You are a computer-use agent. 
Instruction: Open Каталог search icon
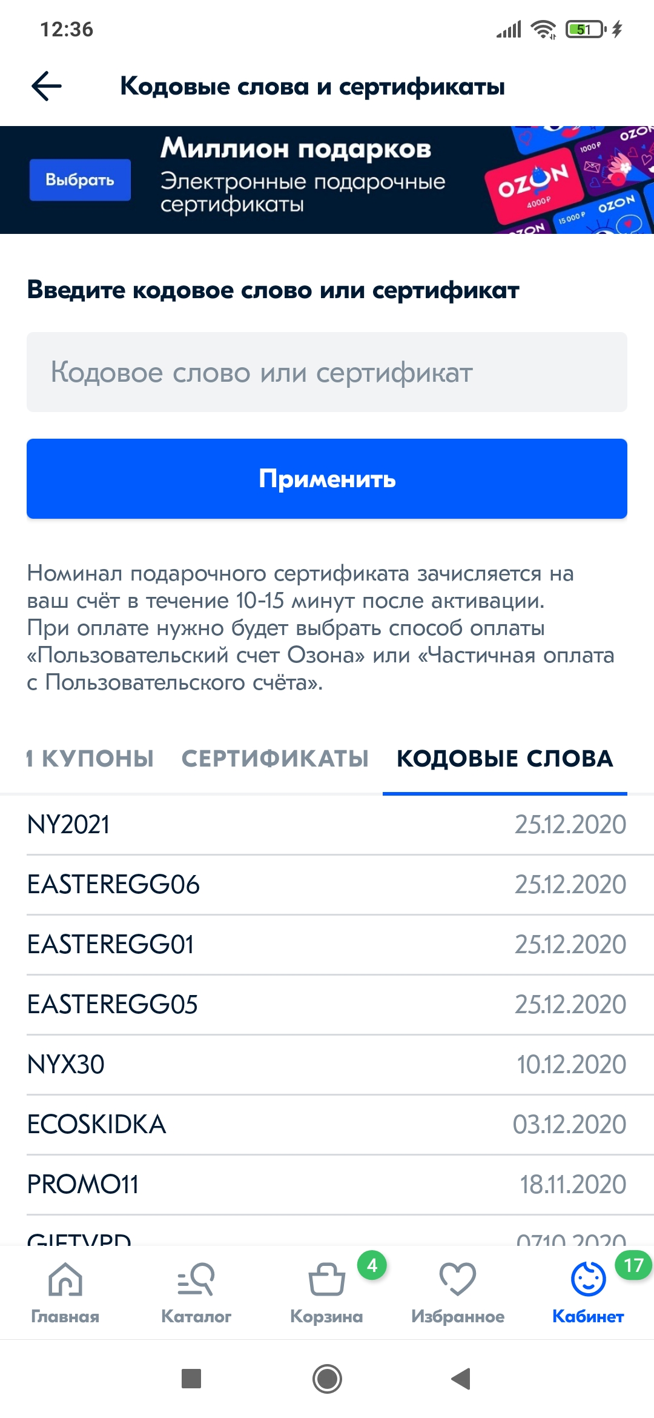196,1279
